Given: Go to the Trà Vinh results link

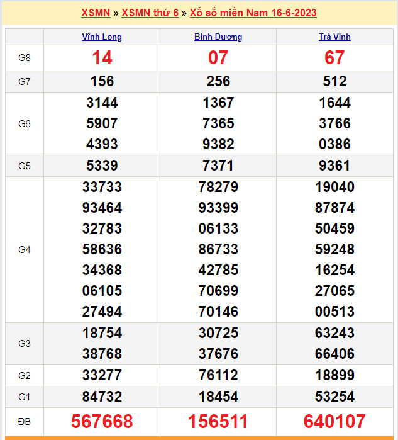Looking at the screenshot, I should pos(334,37).
